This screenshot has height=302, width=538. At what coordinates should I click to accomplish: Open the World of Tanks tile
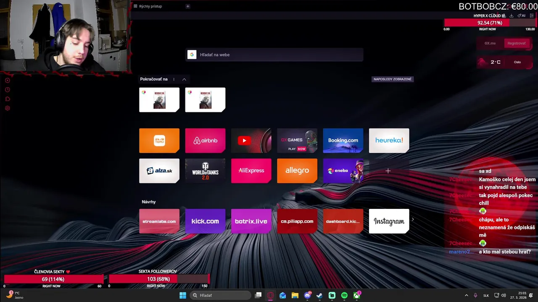pyautogui.click(x=205, y=171)
